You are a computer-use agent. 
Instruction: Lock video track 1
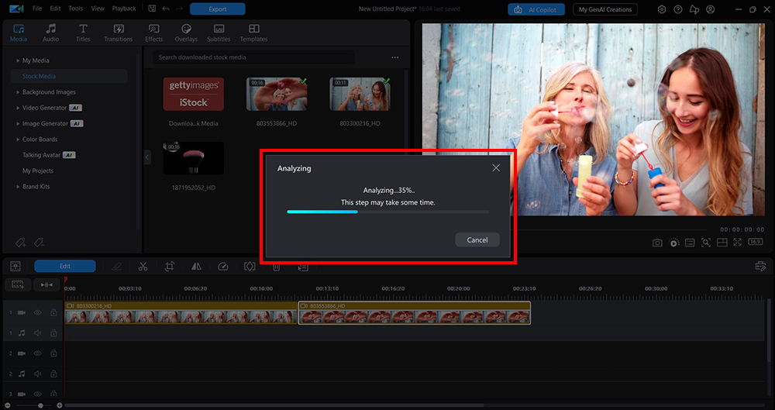(53, 313)
